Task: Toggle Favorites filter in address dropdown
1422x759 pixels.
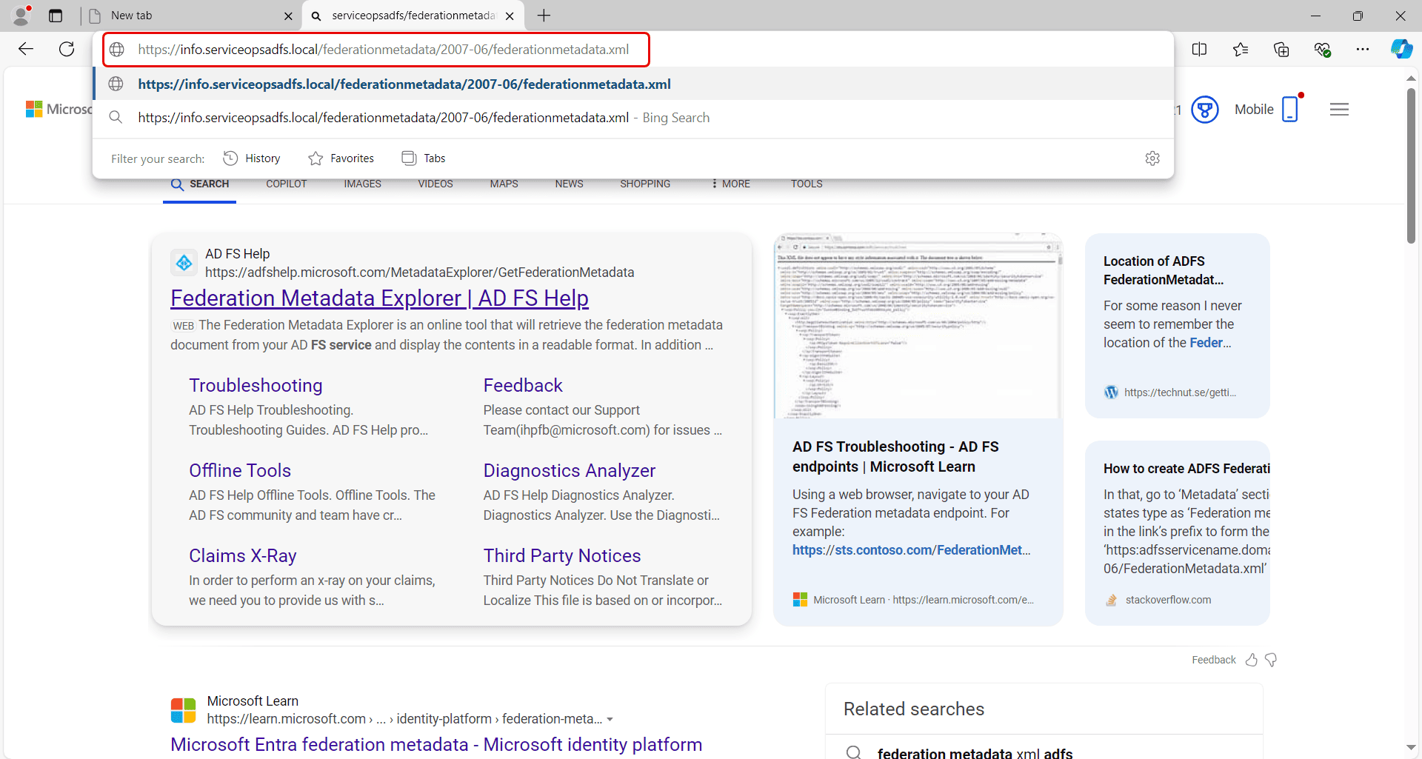Action: click(341, 158)
